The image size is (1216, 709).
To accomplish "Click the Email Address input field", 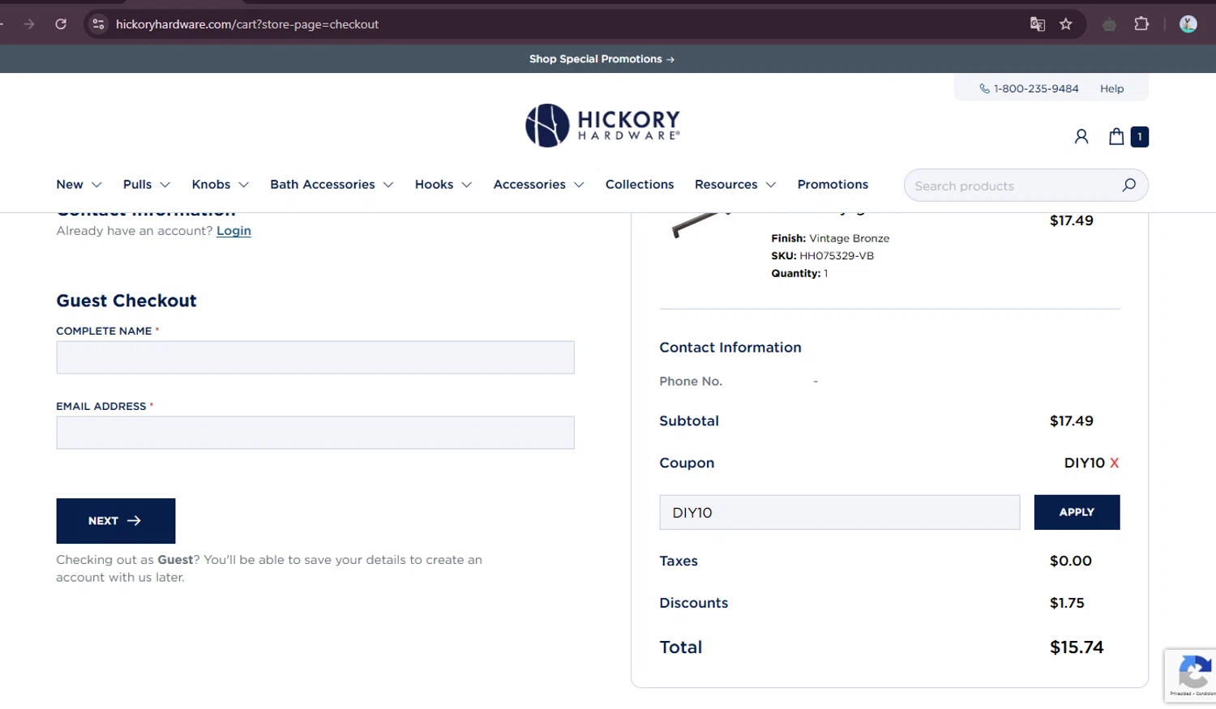I will pyautogui.click(x=315, y=433).
